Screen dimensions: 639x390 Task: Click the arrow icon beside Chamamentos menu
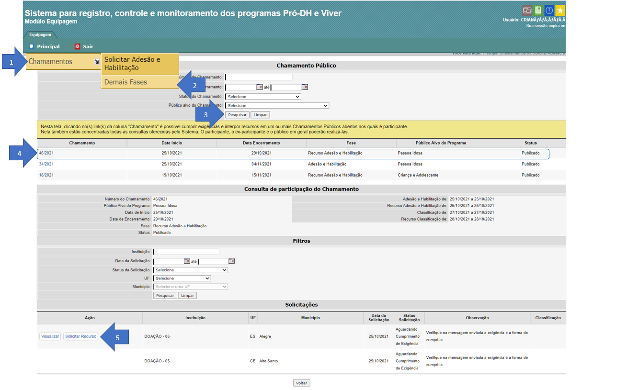point(96,62)
